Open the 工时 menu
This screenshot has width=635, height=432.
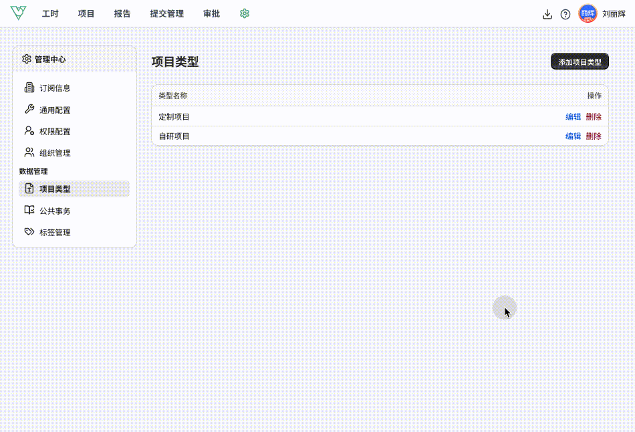[x=50, y=14]
